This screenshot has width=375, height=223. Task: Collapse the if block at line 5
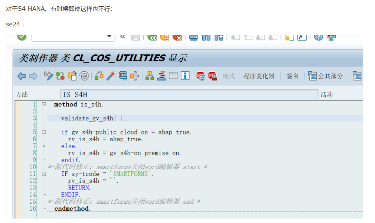coord(44,132)
